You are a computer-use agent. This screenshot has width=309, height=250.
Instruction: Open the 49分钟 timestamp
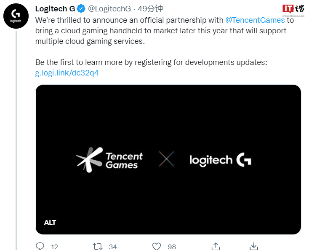(150, 9)
